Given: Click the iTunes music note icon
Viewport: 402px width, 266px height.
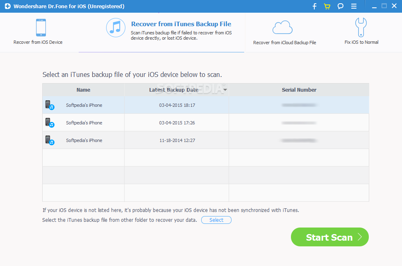Looking at the screenshot, I should (116, 27).
